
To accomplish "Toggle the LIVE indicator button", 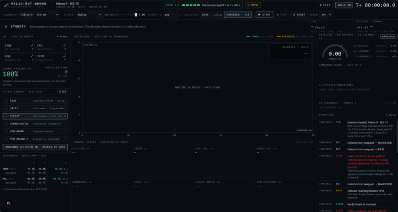I will (325, 5).
